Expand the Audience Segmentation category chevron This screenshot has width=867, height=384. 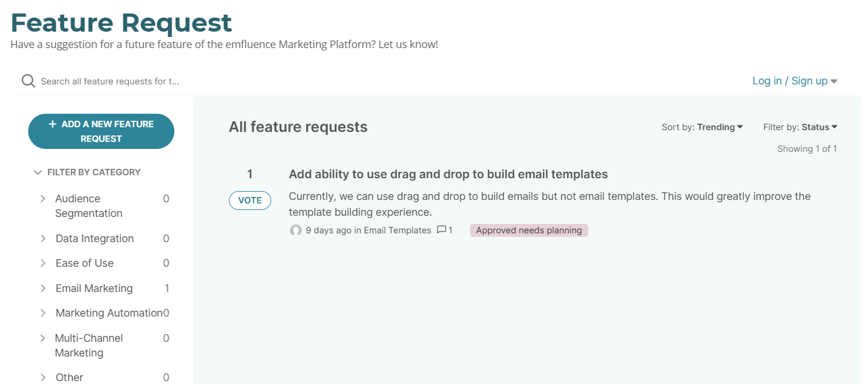click(43, 199)
